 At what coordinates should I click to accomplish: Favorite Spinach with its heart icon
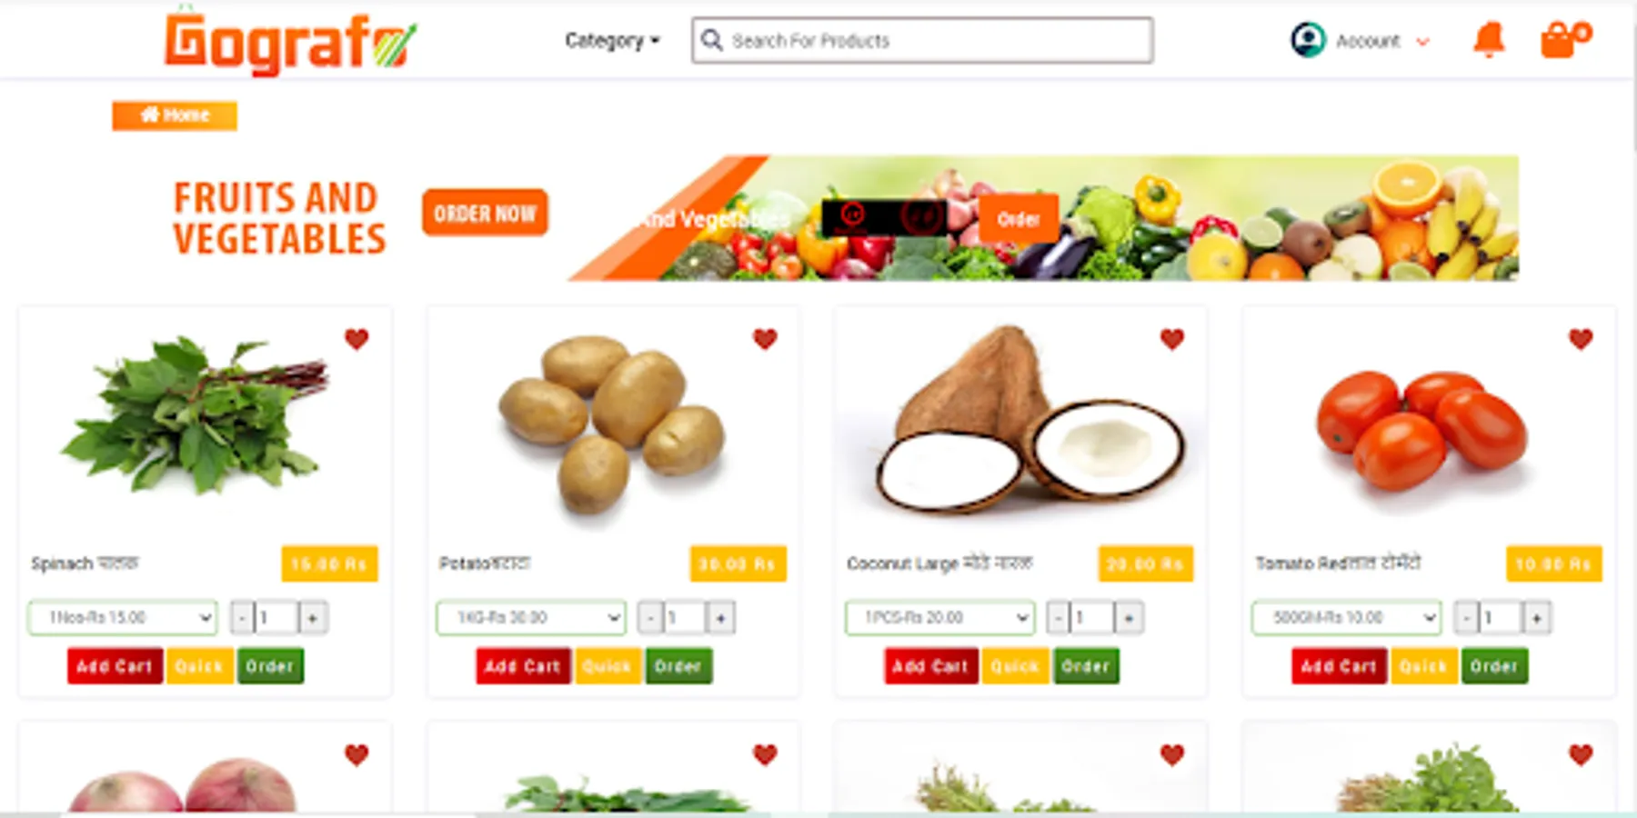point(357,339)
